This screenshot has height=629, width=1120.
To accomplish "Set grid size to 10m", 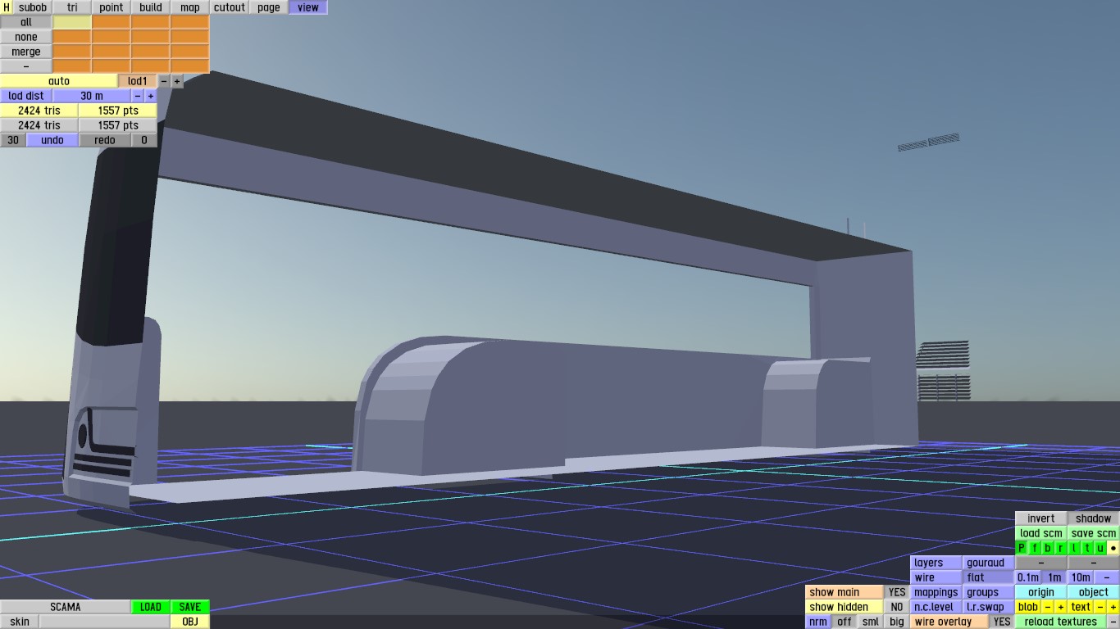I will point(1081,577).
